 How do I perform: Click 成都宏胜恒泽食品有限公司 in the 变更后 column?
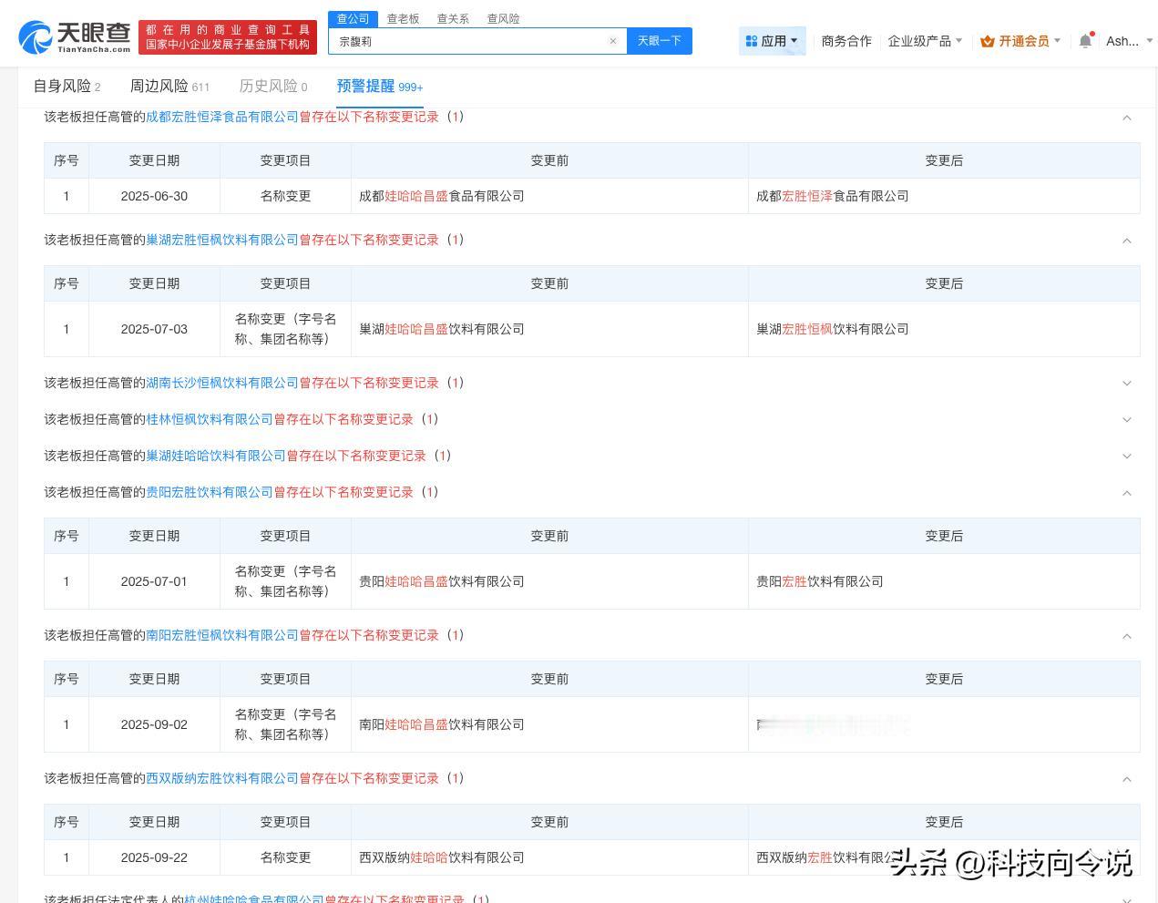(x=833, y=196)
